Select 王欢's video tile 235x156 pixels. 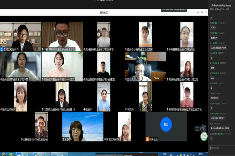(62, 66)
